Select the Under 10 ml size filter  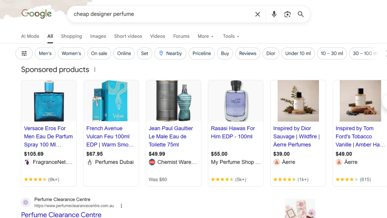pos(298,53)
